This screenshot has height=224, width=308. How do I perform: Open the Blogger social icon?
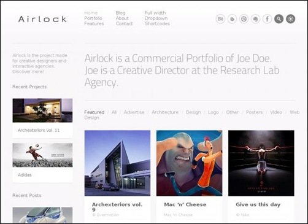coord(232,19)
